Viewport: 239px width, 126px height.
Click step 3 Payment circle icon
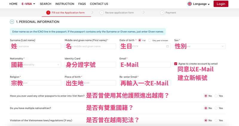pyautogui.click(x=162, y=13)
